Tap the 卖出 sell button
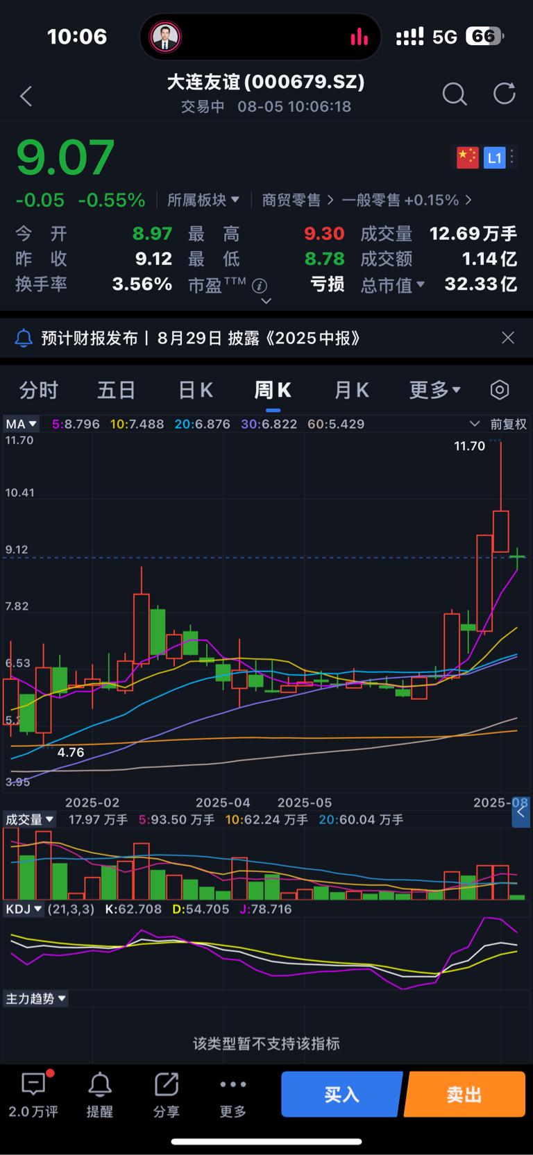Viewport: 533px width, 1155px height. pos(464,1095)
